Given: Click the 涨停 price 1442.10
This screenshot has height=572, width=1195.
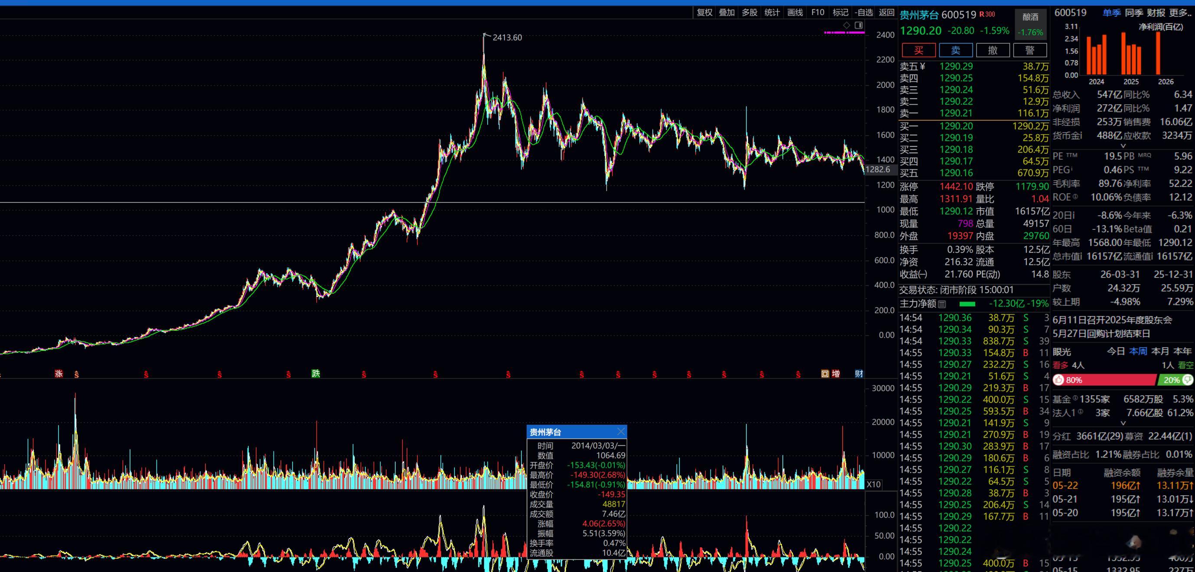Looking at the screenshot, I should coord(956,186).
